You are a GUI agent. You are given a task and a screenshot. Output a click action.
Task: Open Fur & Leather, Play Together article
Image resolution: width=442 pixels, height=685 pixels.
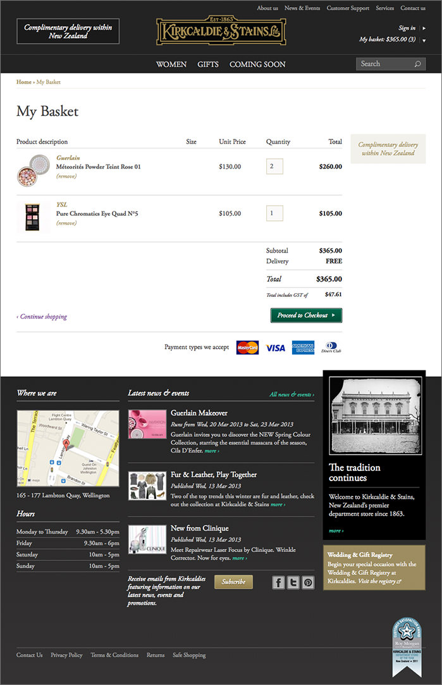click(x=214, y=474)
